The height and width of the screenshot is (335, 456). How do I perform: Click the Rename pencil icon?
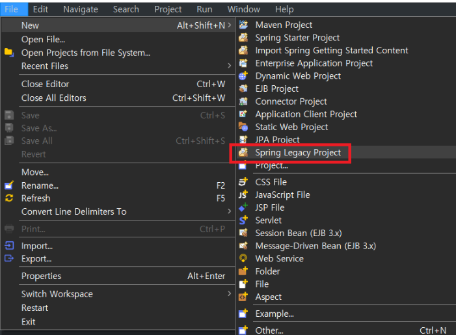(9, 185)
